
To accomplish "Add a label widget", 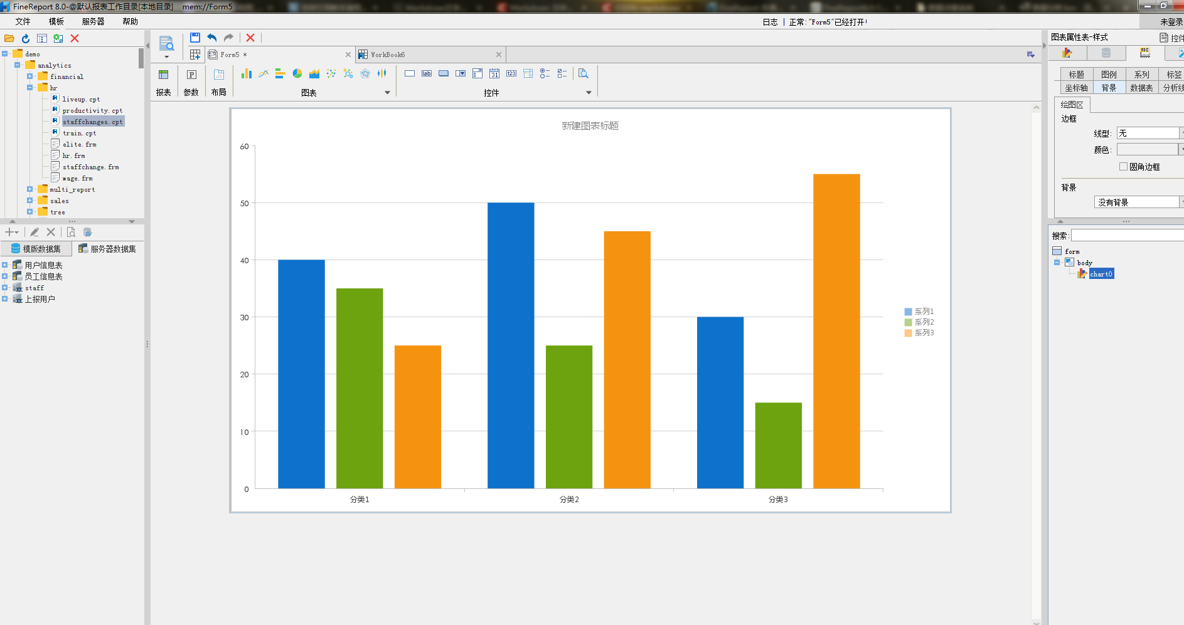I will click(427, 74).
